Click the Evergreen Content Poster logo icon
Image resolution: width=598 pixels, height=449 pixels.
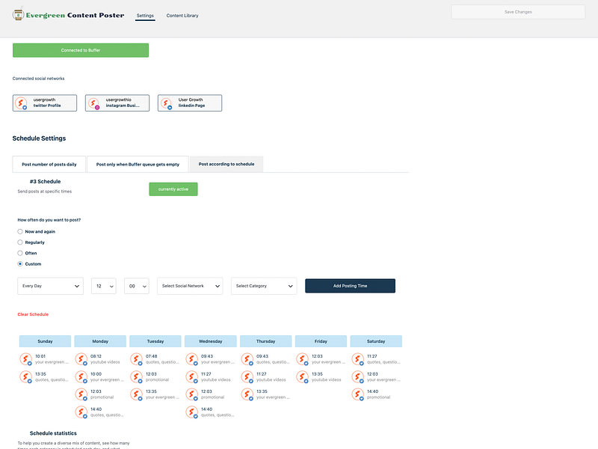[18, 14]
